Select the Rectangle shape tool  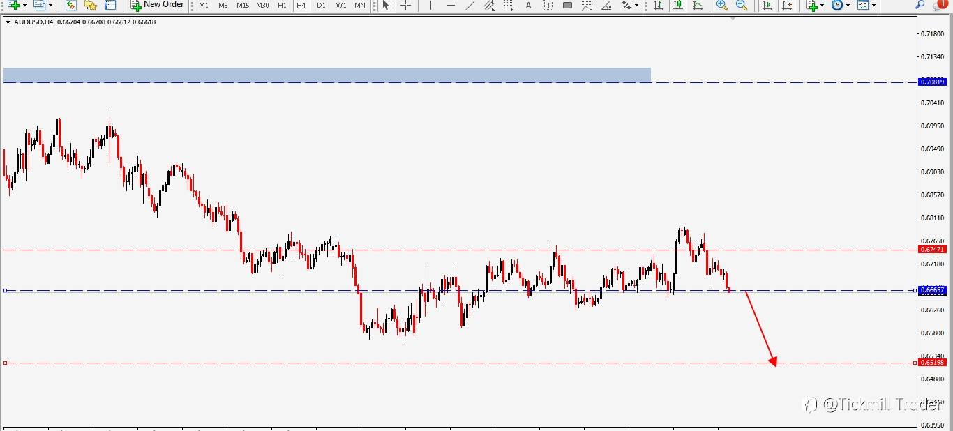pyautogui.click(x=567, y=5)
